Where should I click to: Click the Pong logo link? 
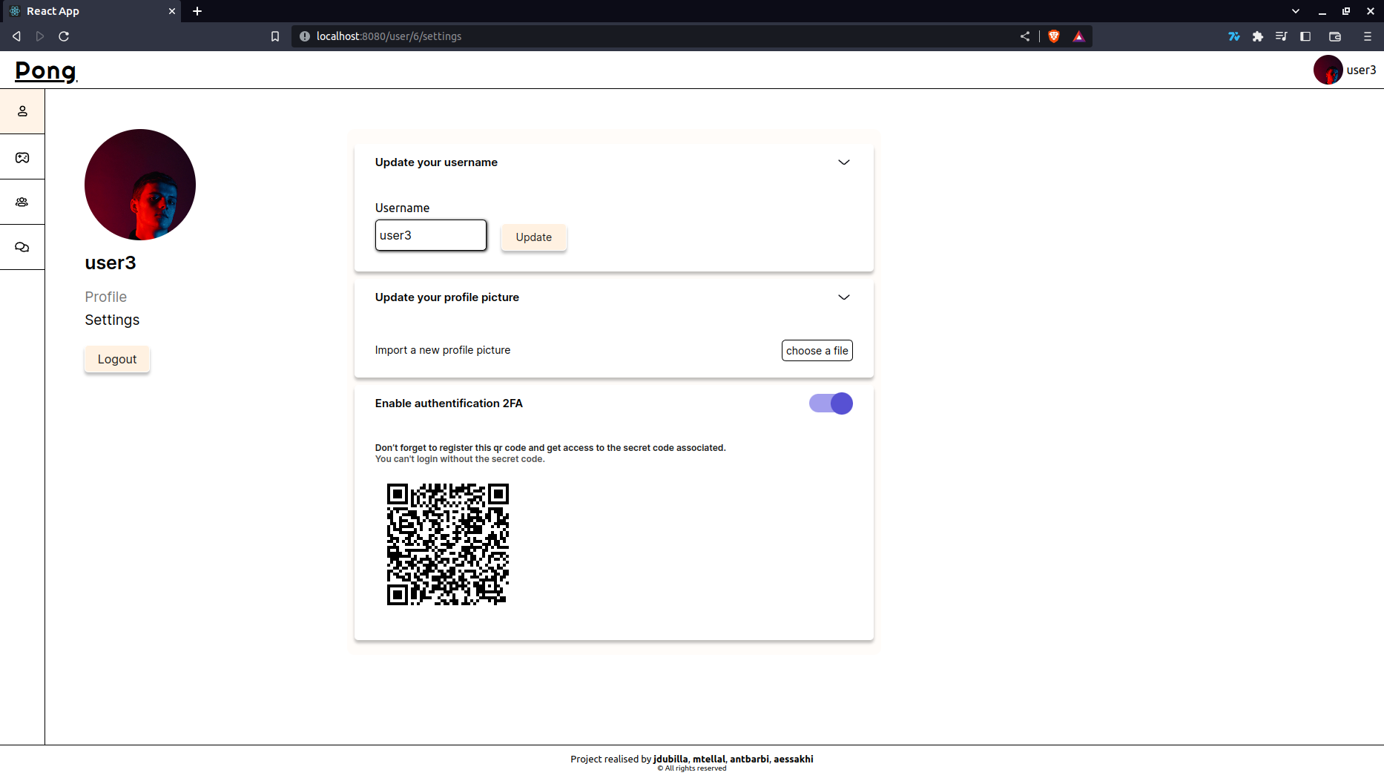[46, 70]
